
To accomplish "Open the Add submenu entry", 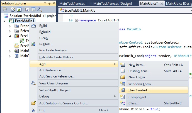I will (x=74, y=64).
